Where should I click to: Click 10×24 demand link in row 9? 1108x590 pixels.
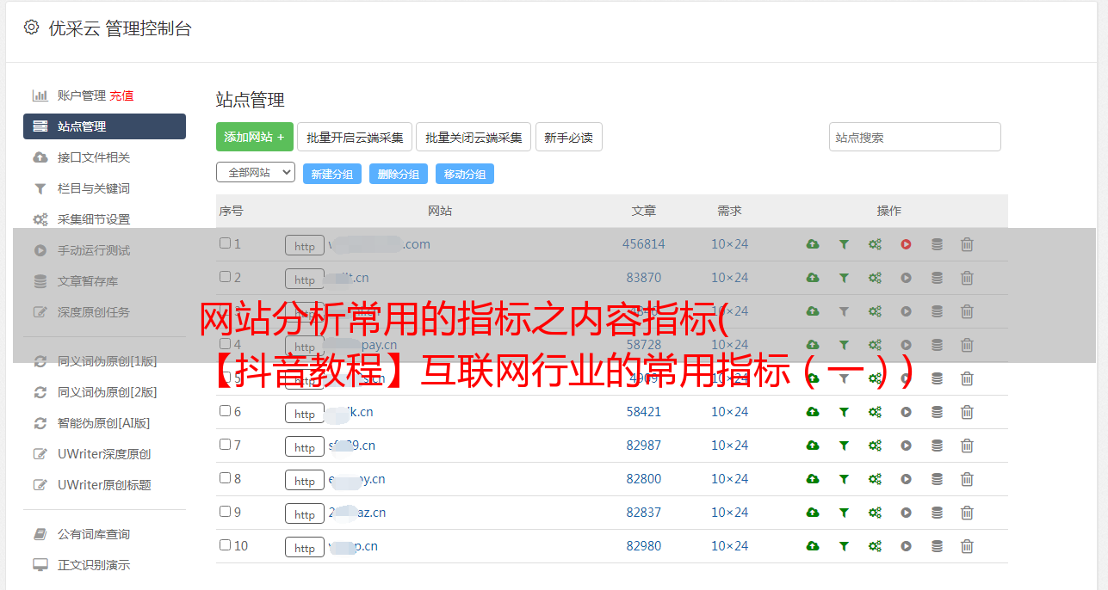tap(729, 513)
